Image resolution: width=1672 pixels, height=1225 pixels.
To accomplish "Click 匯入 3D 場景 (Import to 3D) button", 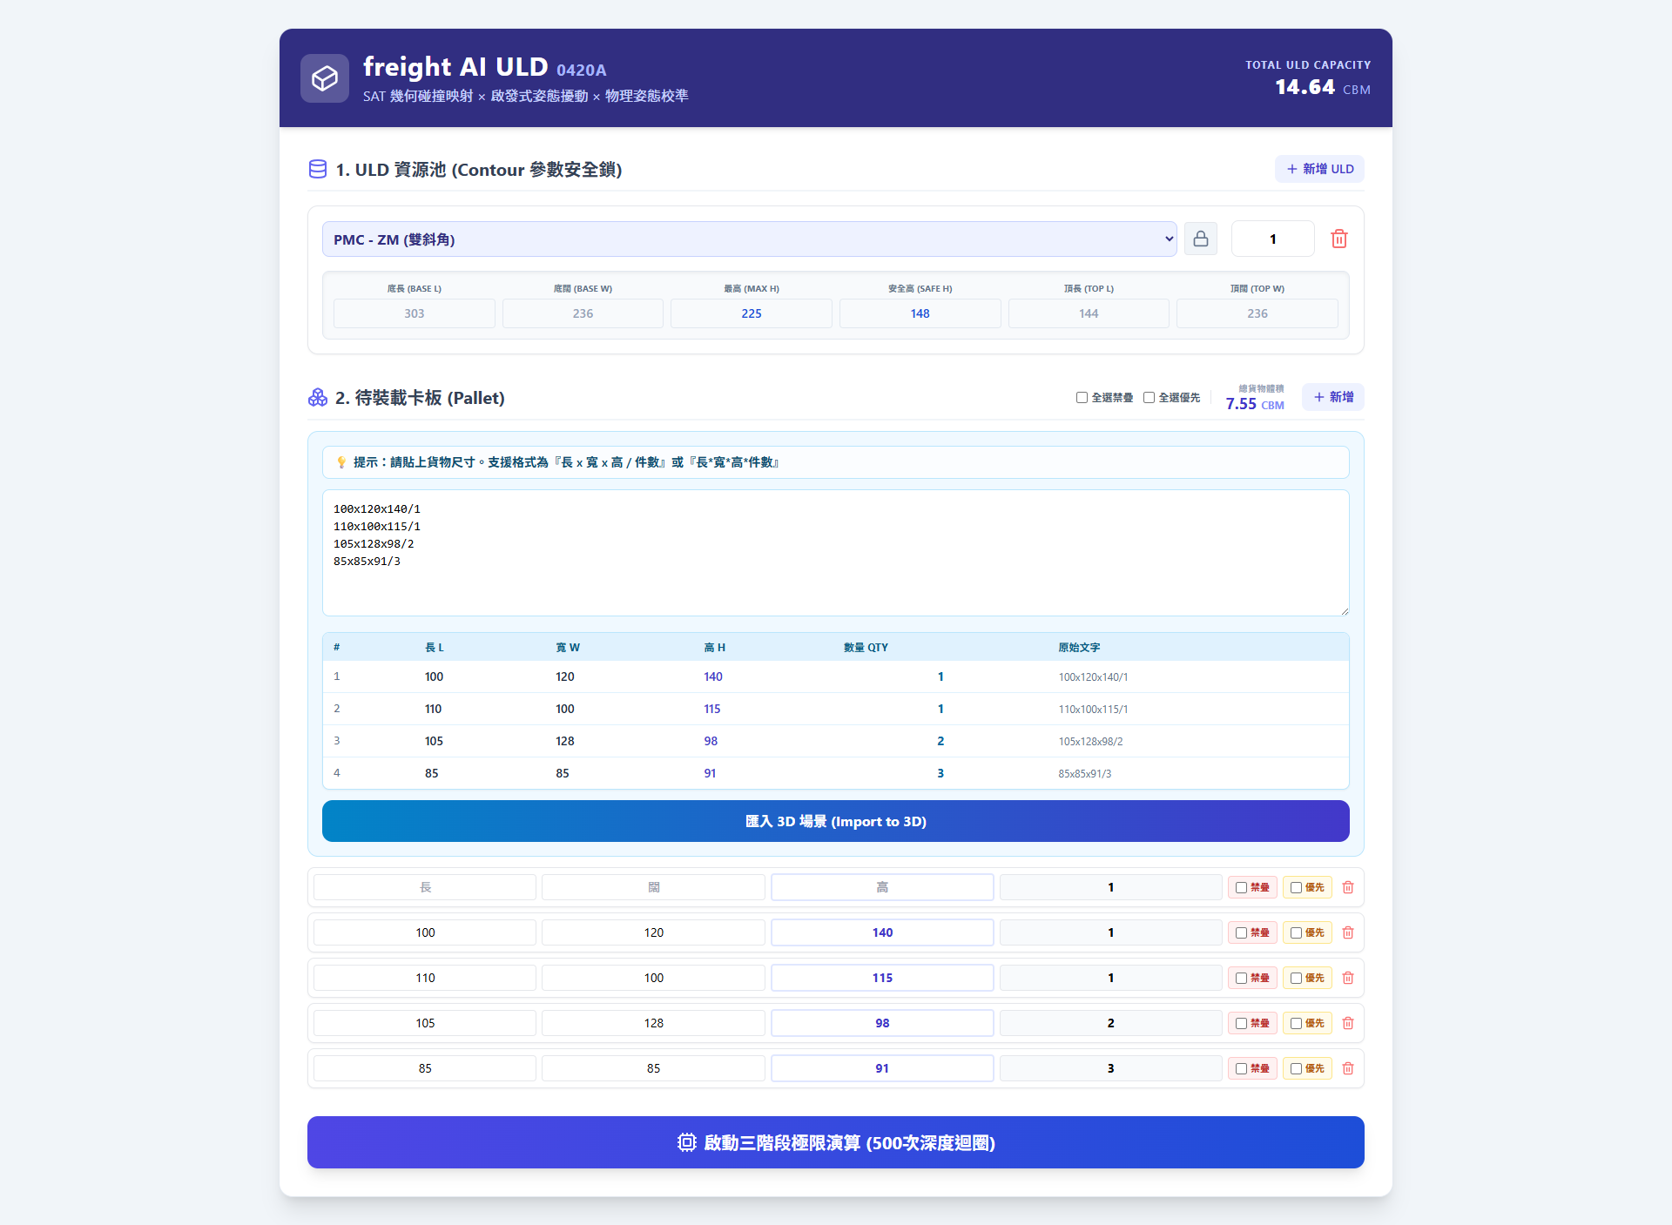I will 836,821.
